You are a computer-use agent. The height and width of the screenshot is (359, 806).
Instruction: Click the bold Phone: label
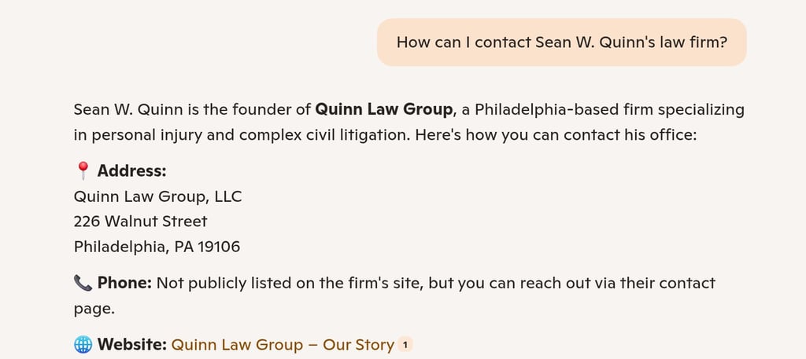pyautogui.click(x=124, y=283)
